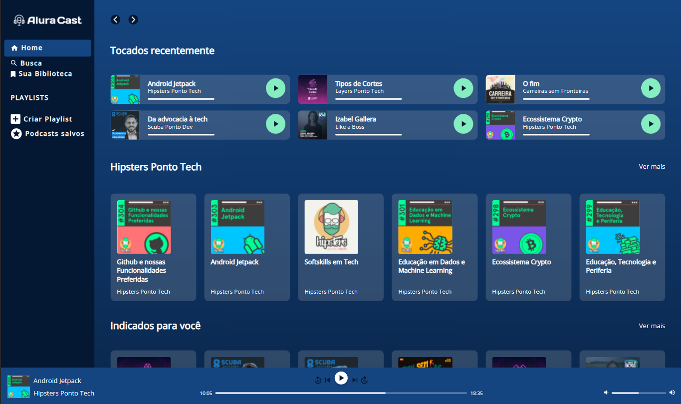Click the forward chevron navigation arrow
Viewport: 681px width, 404px height.
click(x=133, y=19)
